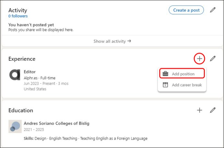The height and width of the screenshot is (148, 224).
Task: Open the Andres Soriano Colleges school thumbnail
Action: pyautogui.click(x=15, y=127)
